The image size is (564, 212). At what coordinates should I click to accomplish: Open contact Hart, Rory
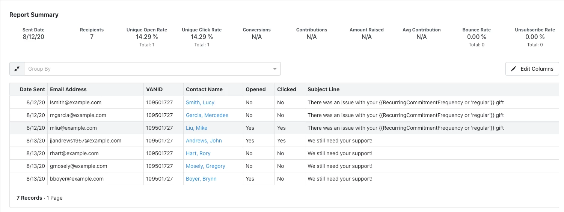[x=198, y=153]
